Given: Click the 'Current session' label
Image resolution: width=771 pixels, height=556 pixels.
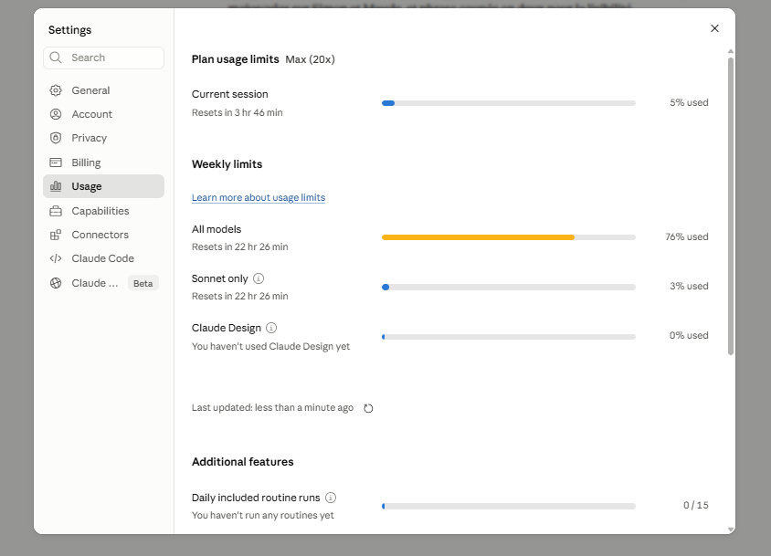Looking at the screenshot, I should 229,94.
